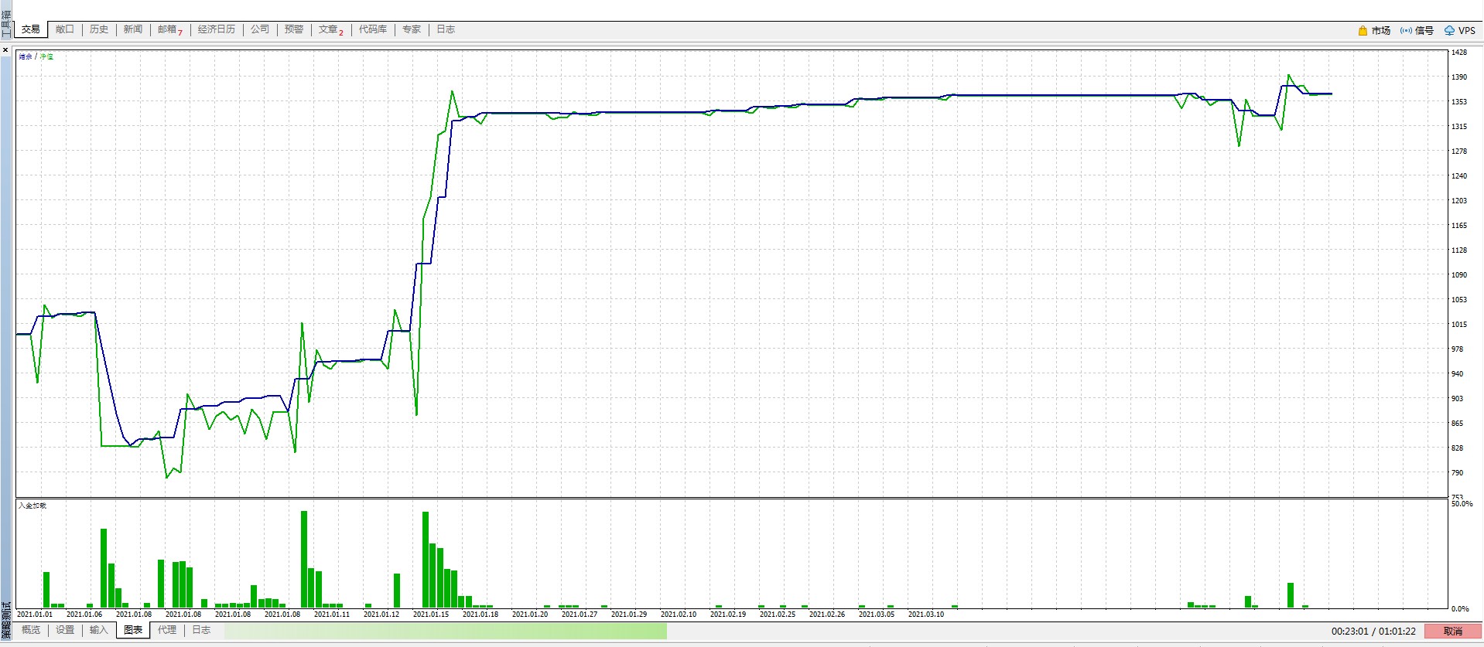Select the 文章 tab with badge 2
Viewport: 1484px width, 647px height.
(331, 29)
